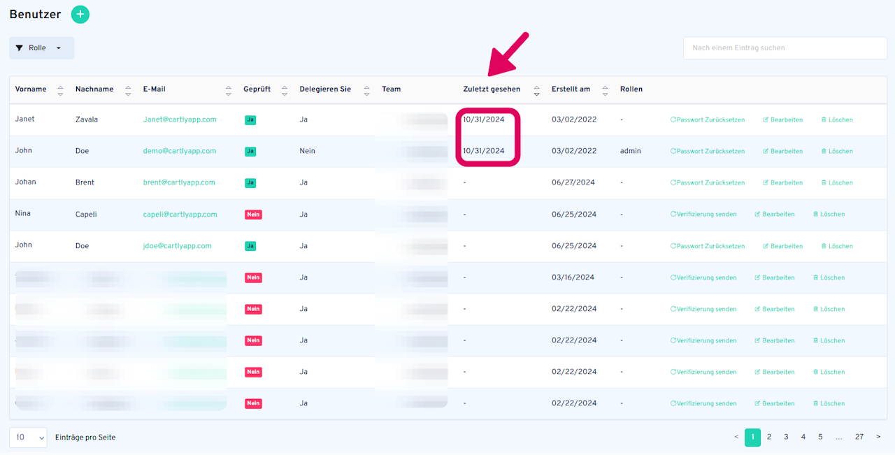Click the 03/16/2024 creation date
Screen dimensions: 895x455
coord(573,277)
